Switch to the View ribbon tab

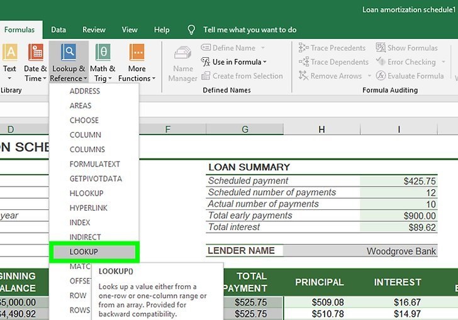[x=130, y=30]
